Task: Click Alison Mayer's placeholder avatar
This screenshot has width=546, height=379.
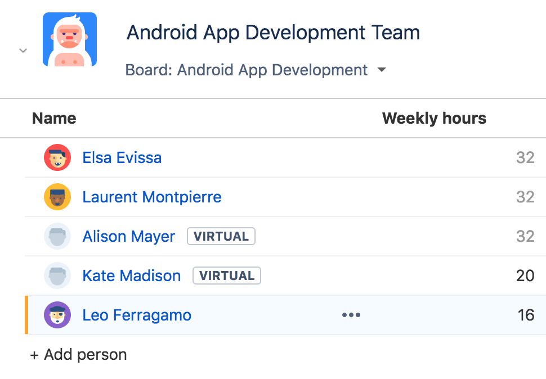Action: (x=57, y=236)
